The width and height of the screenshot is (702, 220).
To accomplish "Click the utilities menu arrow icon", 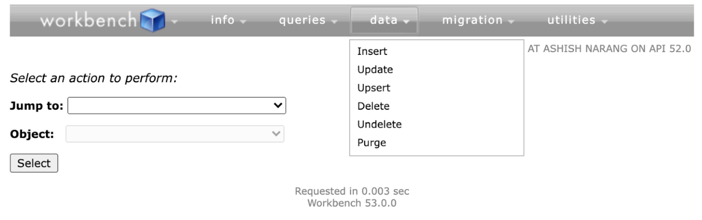I will pyautogui.click(x=604, y=22).
